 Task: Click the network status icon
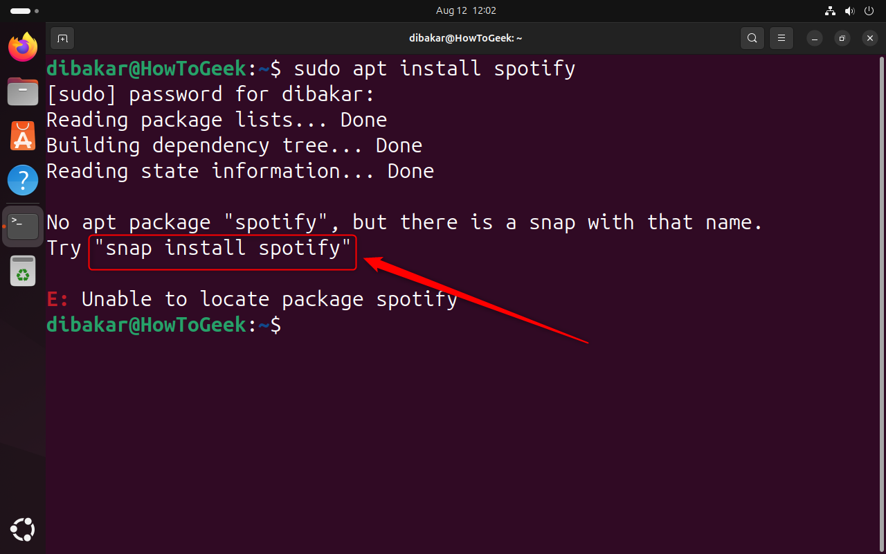(831, 11)
